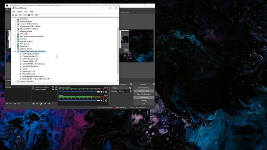Remove selected source with minus icon
The height and width of the screenshot is (150, 267).
37,104
